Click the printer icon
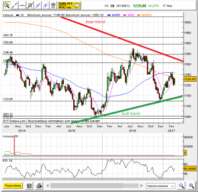The height and width of the screenshot is (192, 198). point(39,186)
